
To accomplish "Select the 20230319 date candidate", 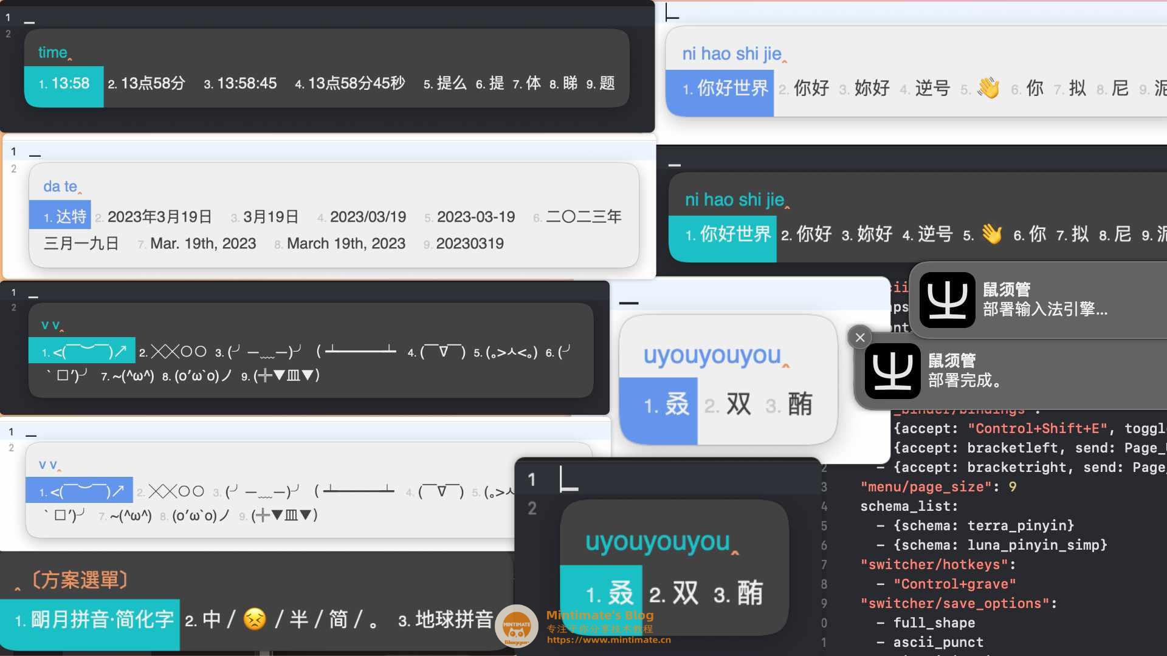I will coord(469,244).
